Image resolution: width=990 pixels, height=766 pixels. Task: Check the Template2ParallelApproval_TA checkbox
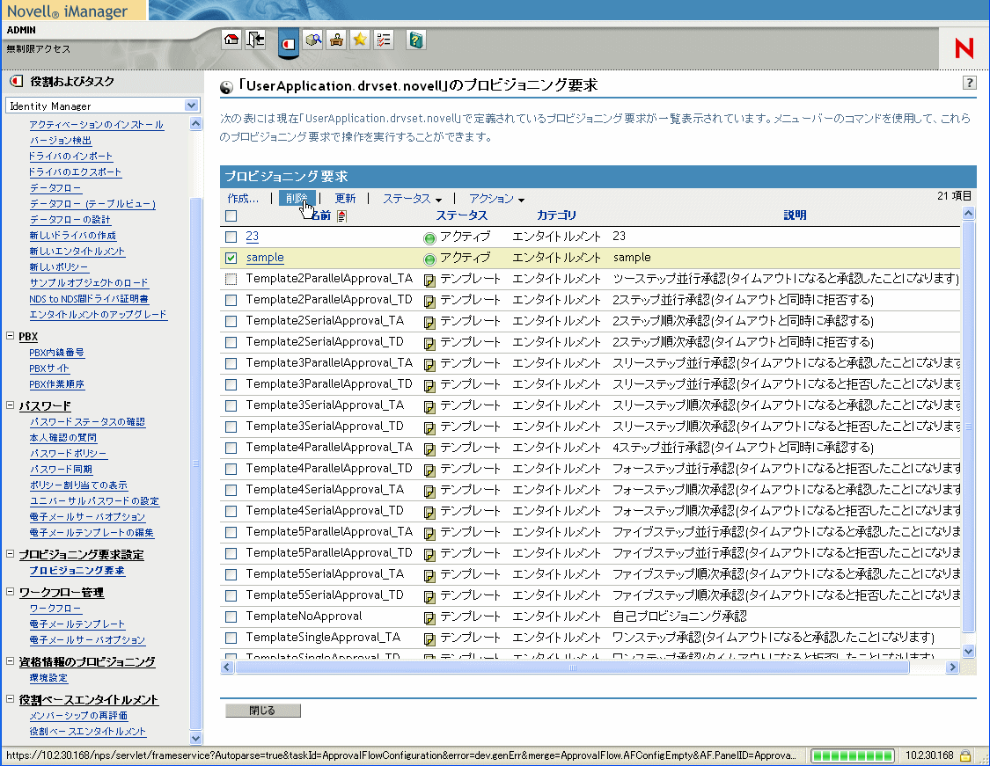point(231,279)
